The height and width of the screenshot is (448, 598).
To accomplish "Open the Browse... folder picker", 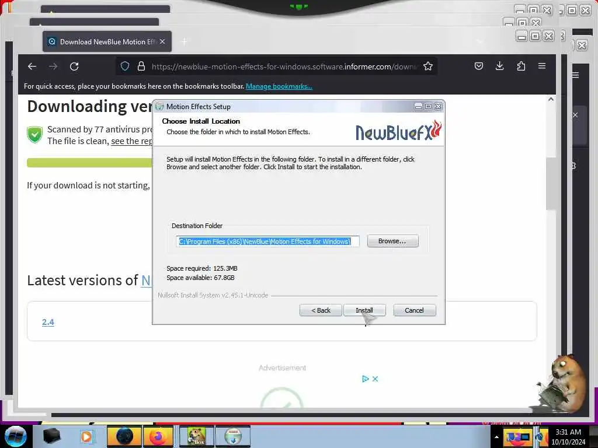I will (x=392, y=241).
